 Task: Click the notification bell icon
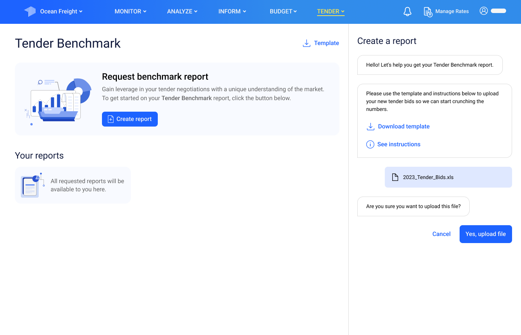(x=407, y=11)
